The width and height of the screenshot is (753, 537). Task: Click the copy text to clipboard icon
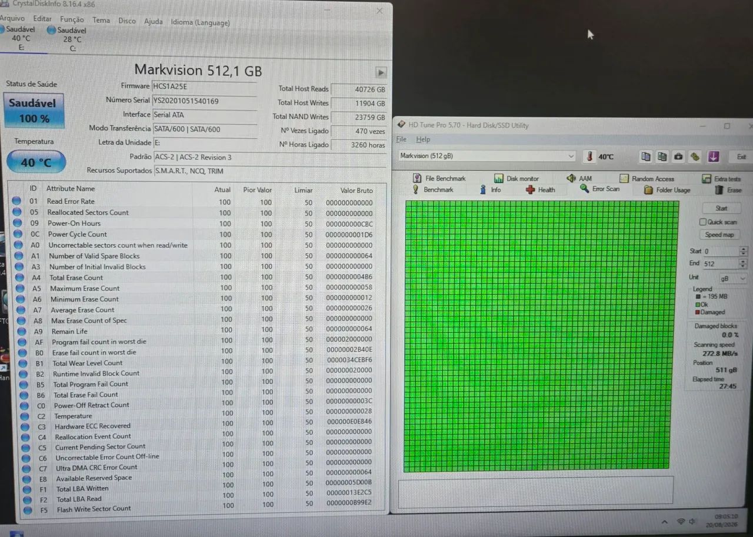coord(646,156)
